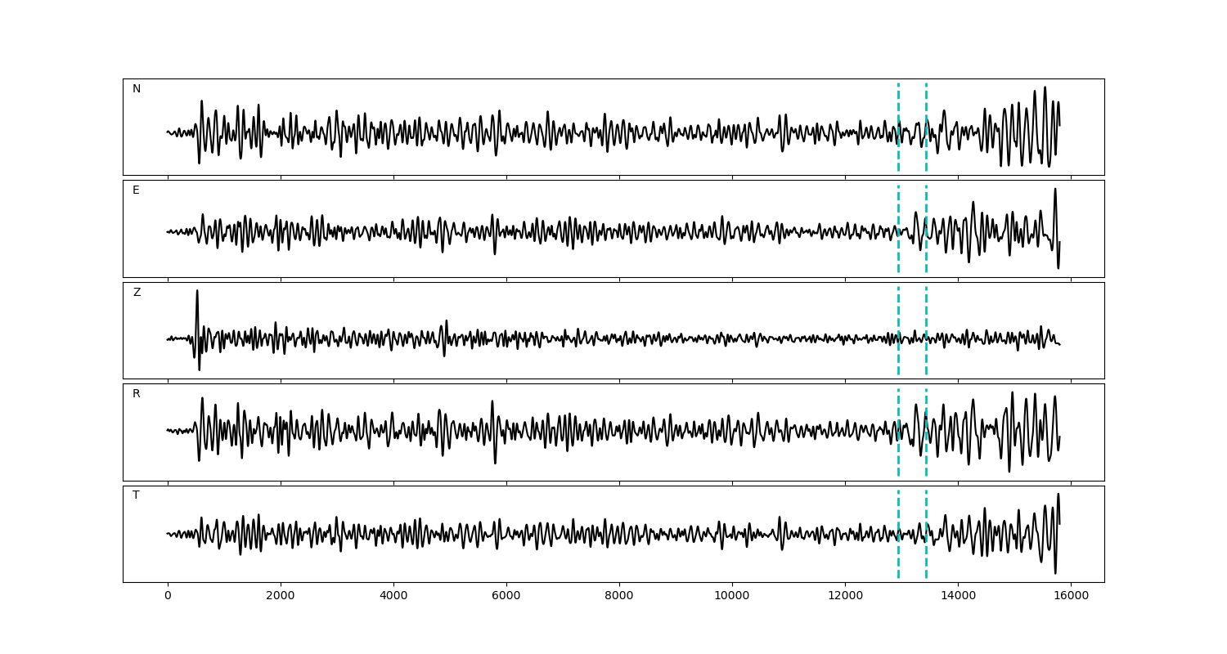Click the x-axis tick label 2000

coord(281,597)
